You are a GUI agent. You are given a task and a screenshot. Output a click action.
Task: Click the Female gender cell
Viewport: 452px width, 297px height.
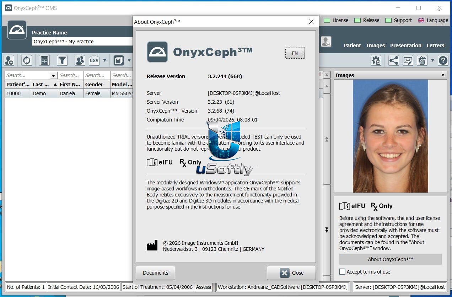97,93
